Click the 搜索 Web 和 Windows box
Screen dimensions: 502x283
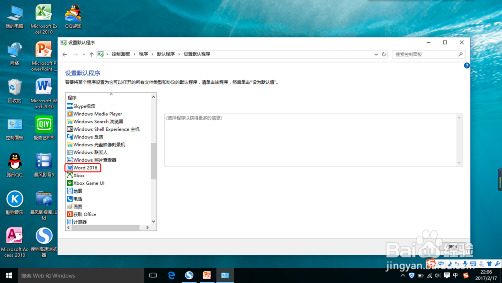80,275
